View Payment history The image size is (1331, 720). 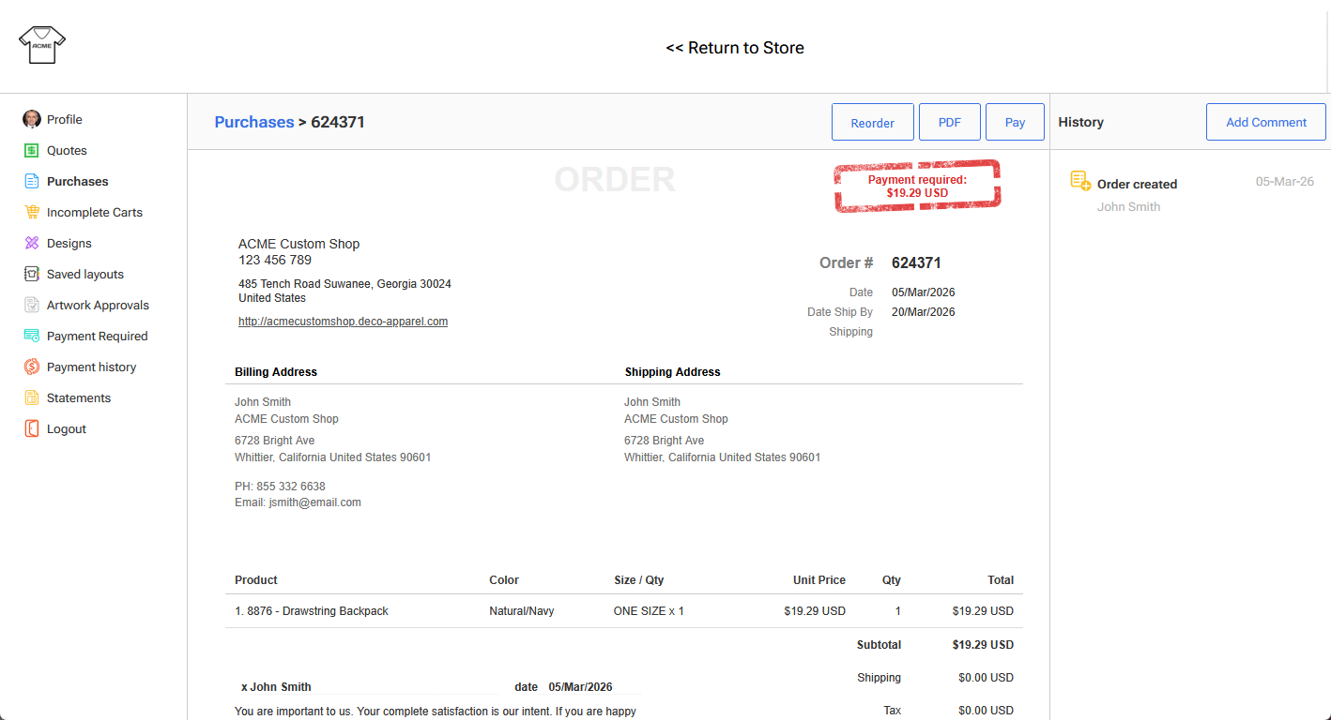(92, 367)
